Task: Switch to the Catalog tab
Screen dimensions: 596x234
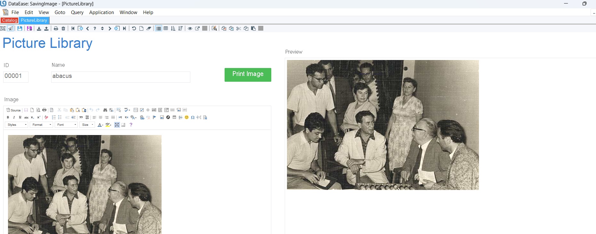Action: tap(10, 20)
